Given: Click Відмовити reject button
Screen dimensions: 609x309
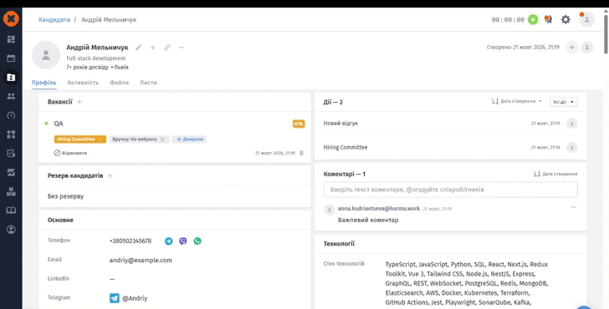Looking at the screenshot, I should [x=70, y=153].
